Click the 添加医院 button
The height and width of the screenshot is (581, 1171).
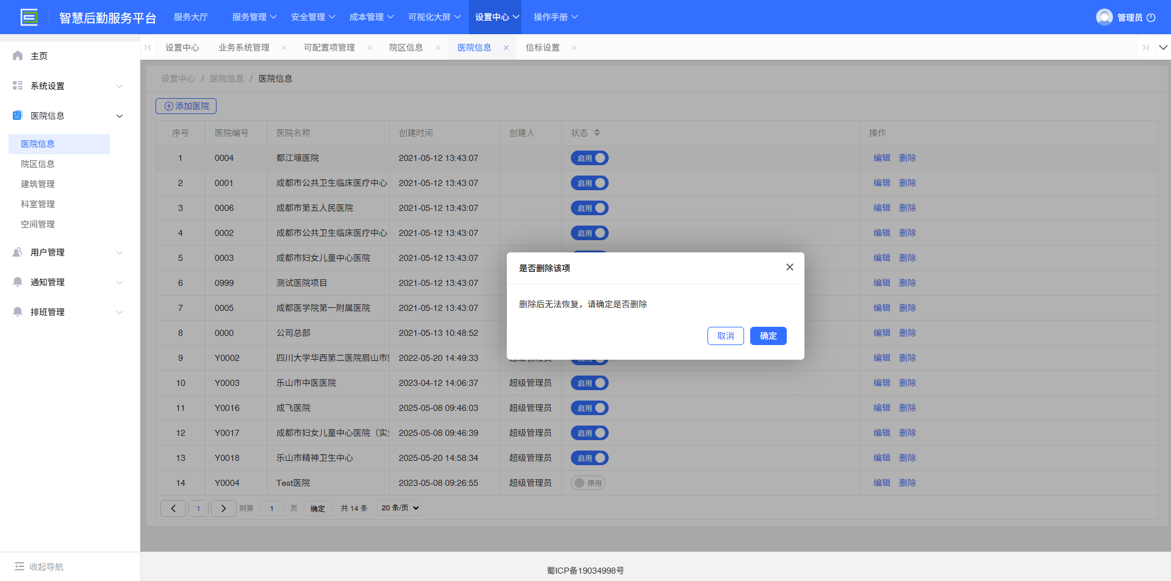186,106
